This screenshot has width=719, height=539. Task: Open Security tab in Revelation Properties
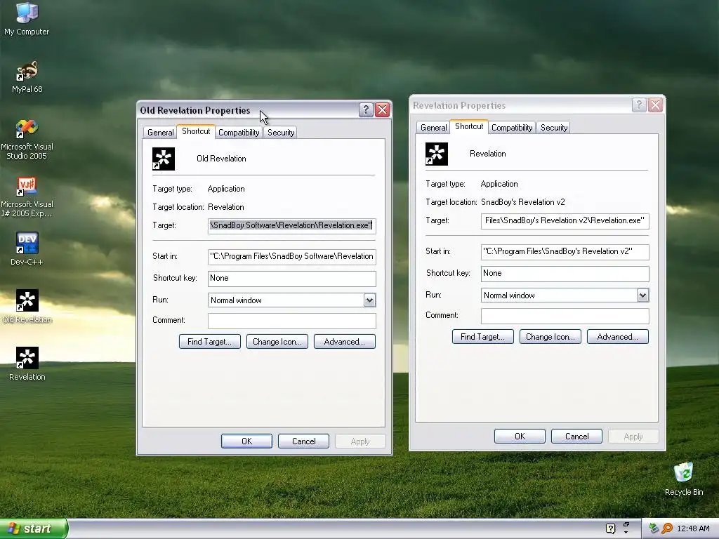tap(554, 128)
